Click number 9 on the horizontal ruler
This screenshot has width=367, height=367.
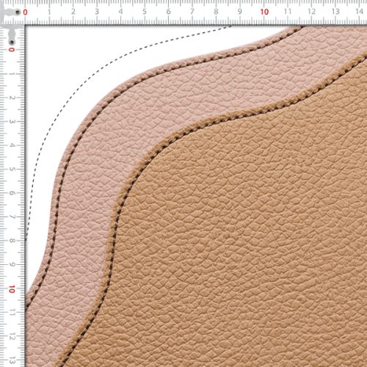[240, 12]
